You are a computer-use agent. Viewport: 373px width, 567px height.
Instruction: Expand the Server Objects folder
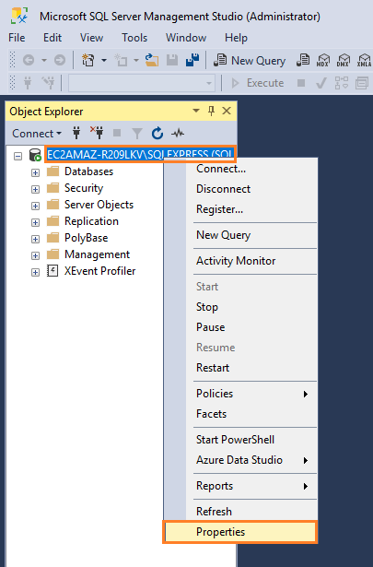pos(35,207)
